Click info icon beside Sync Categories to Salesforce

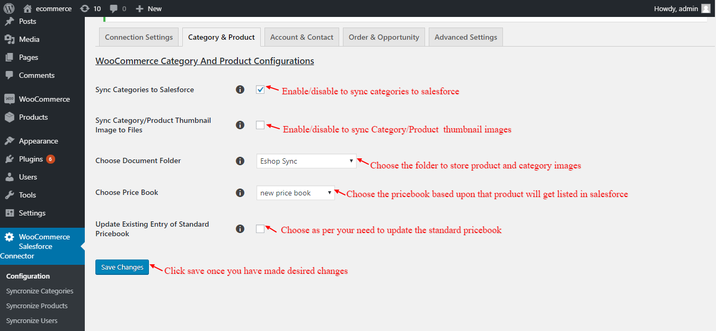[240, 90]
